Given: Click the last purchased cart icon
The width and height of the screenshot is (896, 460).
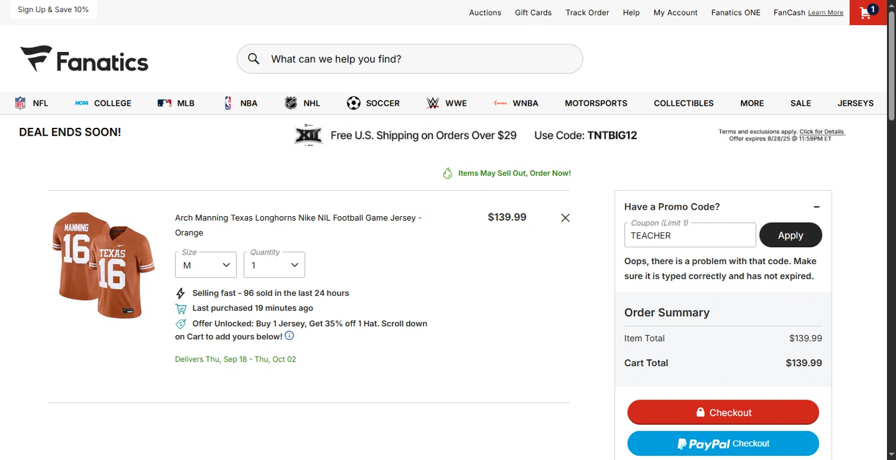Looking at the screenshot, I should click(x=180, y=308).
